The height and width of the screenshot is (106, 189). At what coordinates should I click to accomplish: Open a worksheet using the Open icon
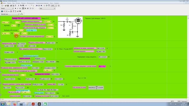pos(6,6)
